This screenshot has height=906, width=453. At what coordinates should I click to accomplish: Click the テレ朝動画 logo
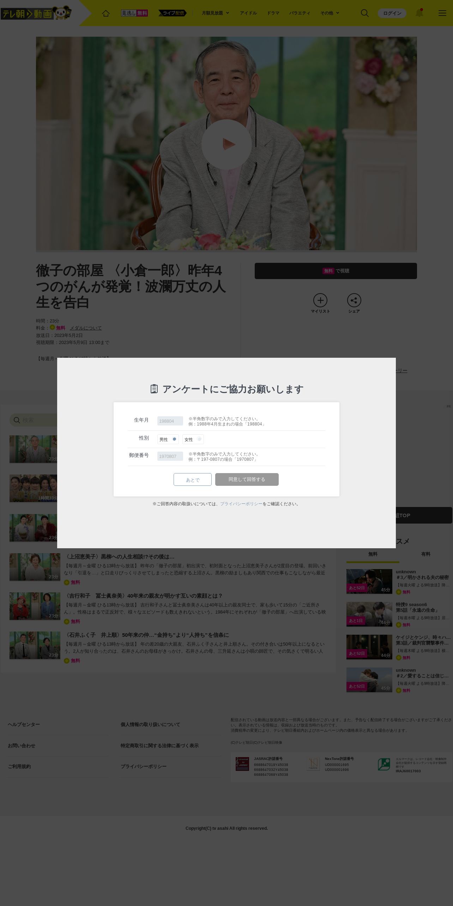tap(36, 13)
